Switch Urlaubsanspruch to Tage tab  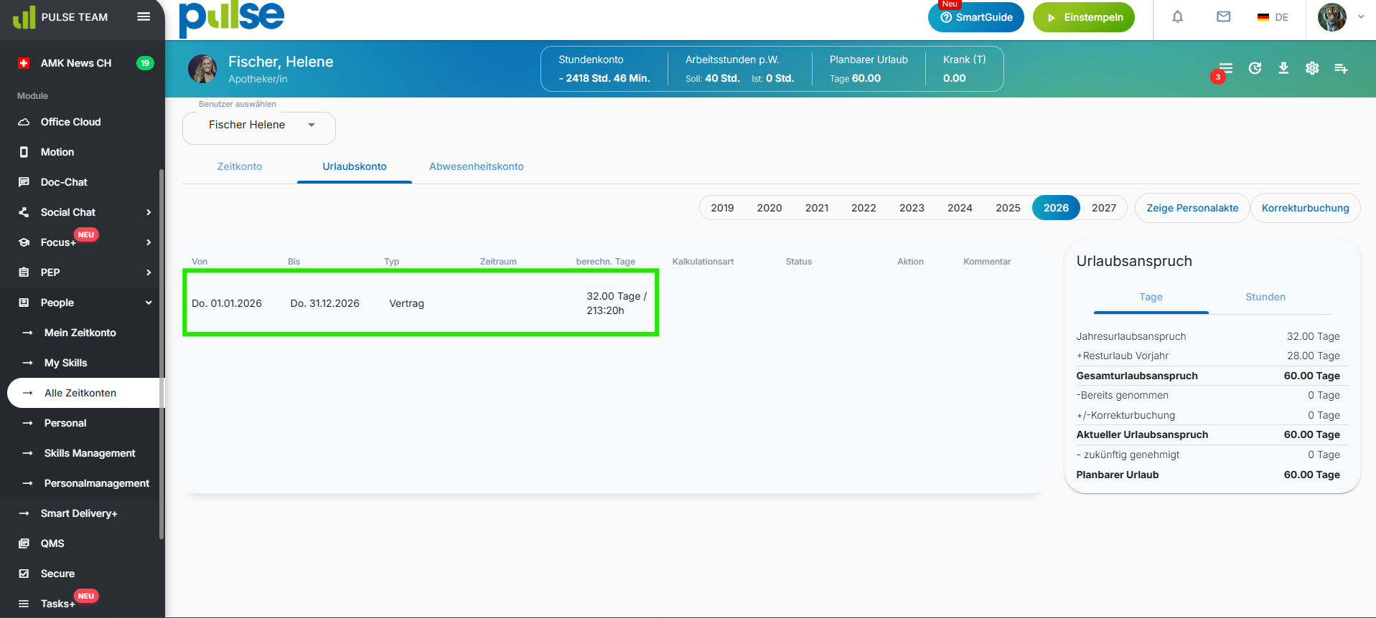point(1151,298)
